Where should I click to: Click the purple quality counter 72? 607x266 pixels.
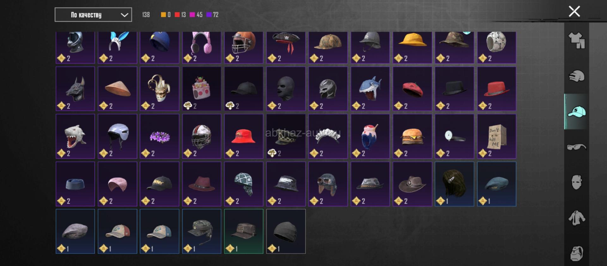[212, 15]
